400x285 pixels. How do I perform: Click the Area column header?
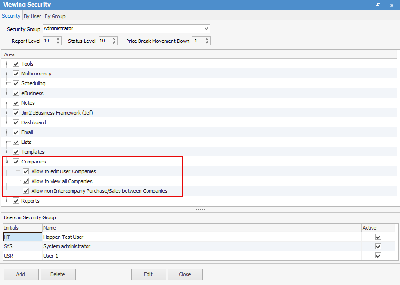[199, 54]
